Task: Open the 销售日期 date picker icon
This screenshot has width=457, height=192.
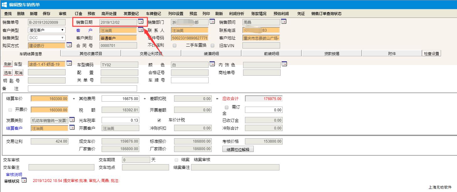Action: (x=141, y=21)
